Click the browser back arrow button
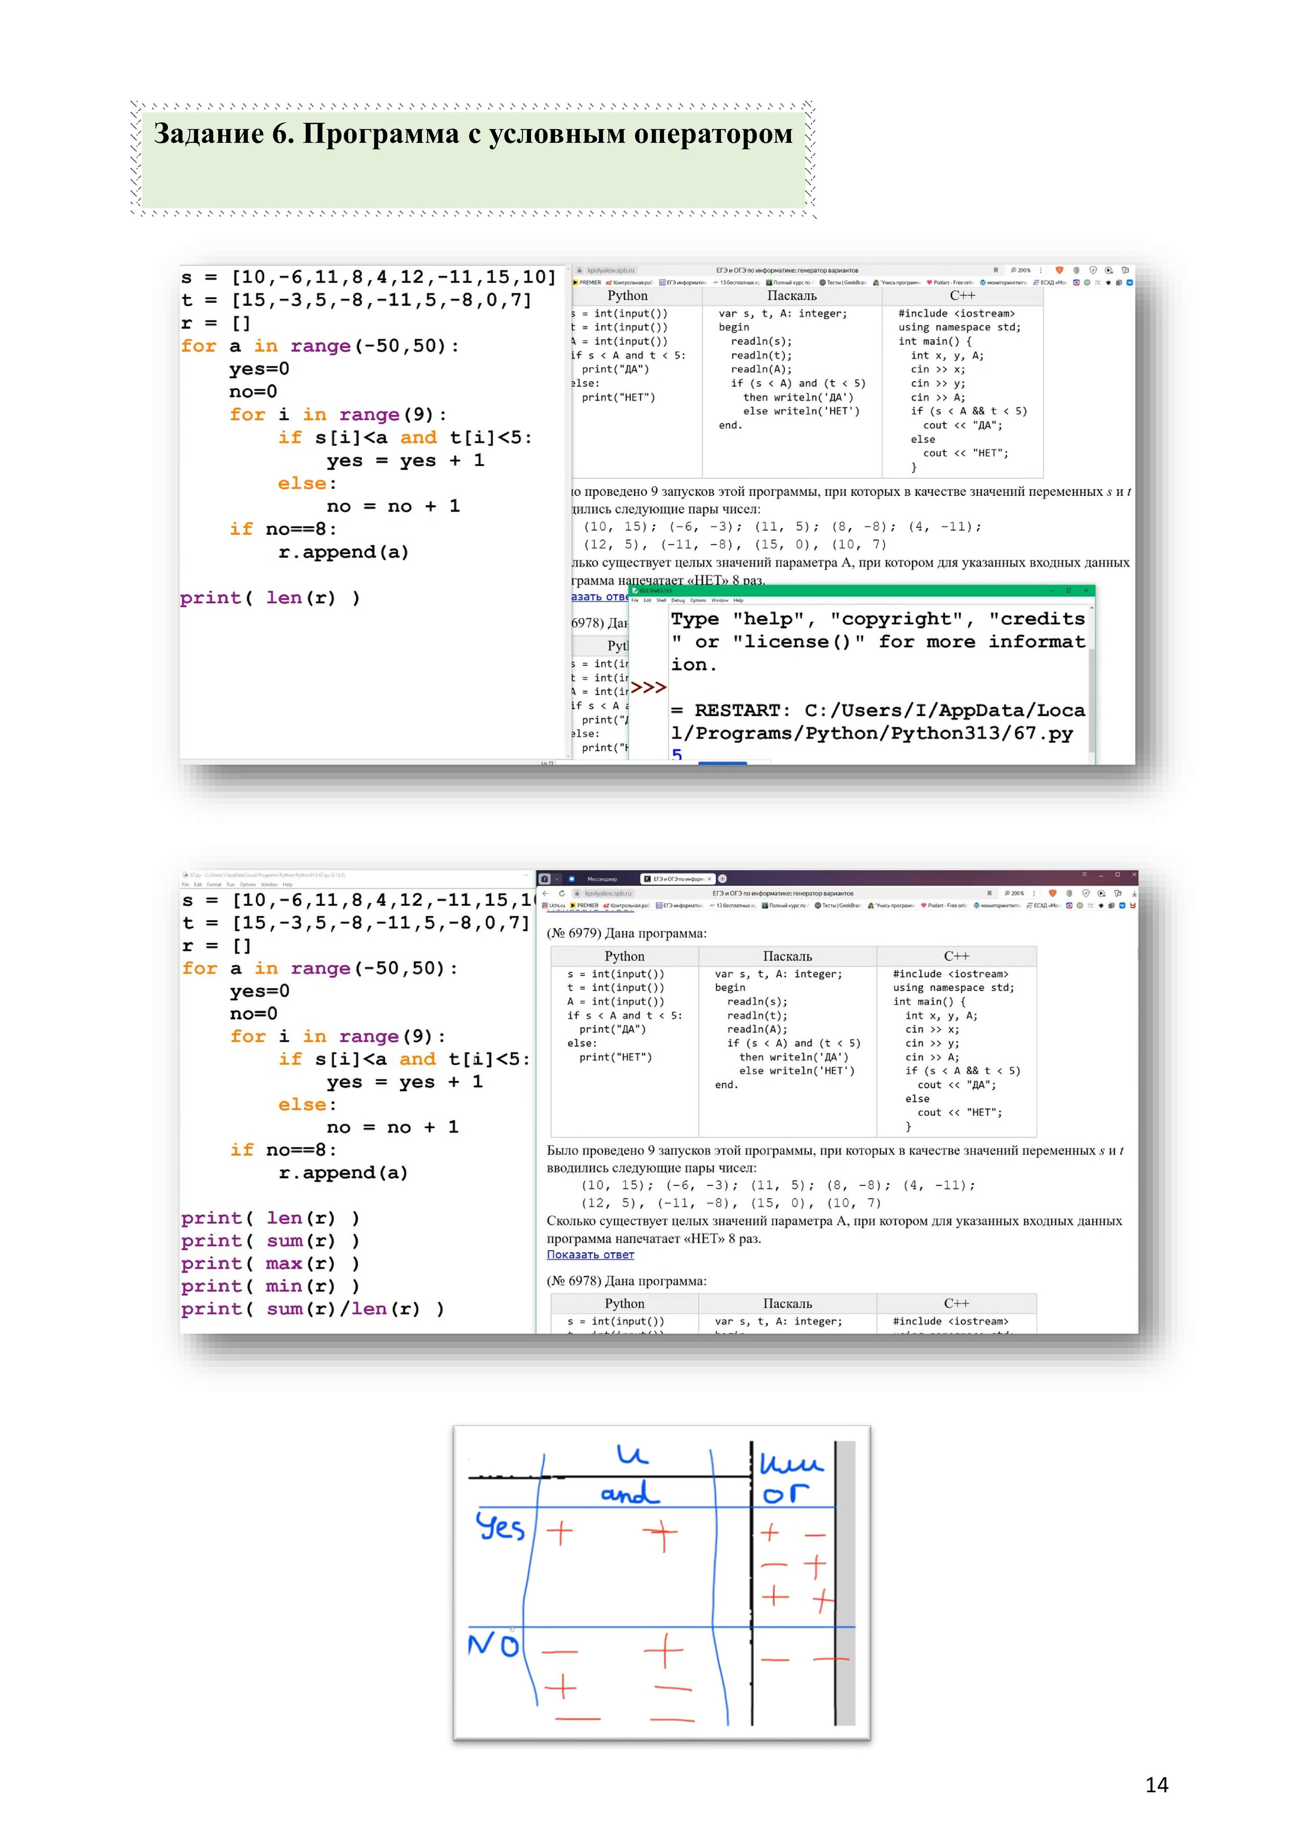 [545, 893]
